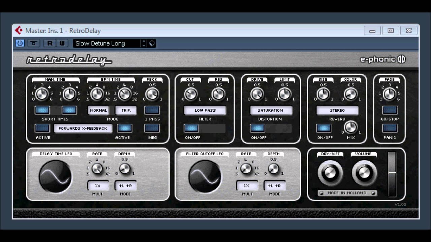Image resolution: width=431 pixels, height=242 pixels.
Task: Click the Delay Time LFO RATE knob
Action: click(97, 168)
